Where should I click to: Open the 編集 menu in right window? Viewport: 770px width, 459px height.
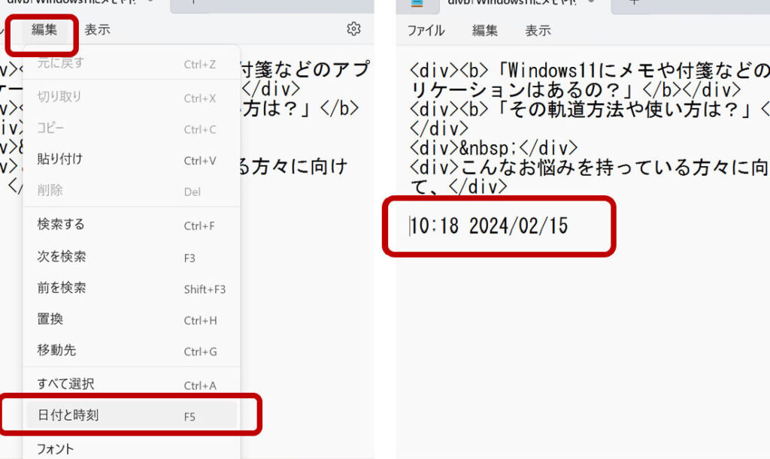pos(485,31)
